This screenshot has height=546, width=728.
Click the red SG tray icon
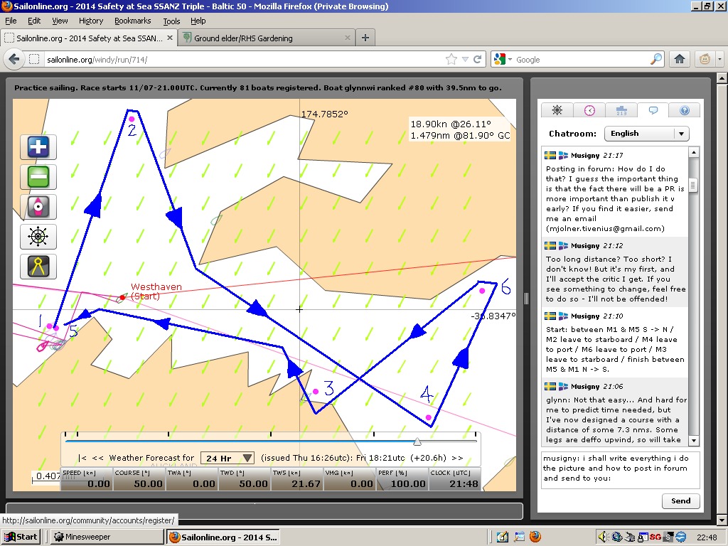[x=655, y=537]
